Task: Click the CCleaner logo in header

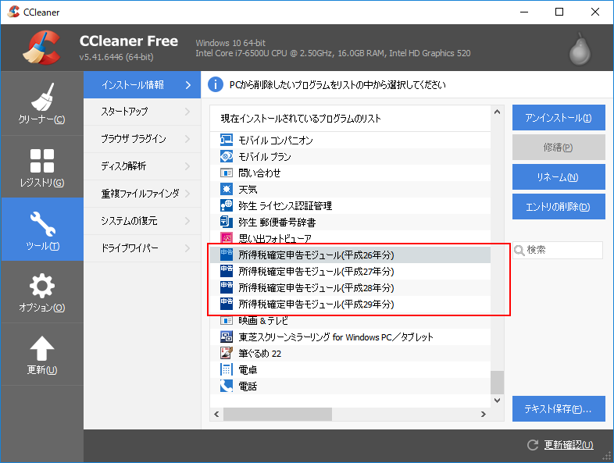Action: tap(41, 48)
